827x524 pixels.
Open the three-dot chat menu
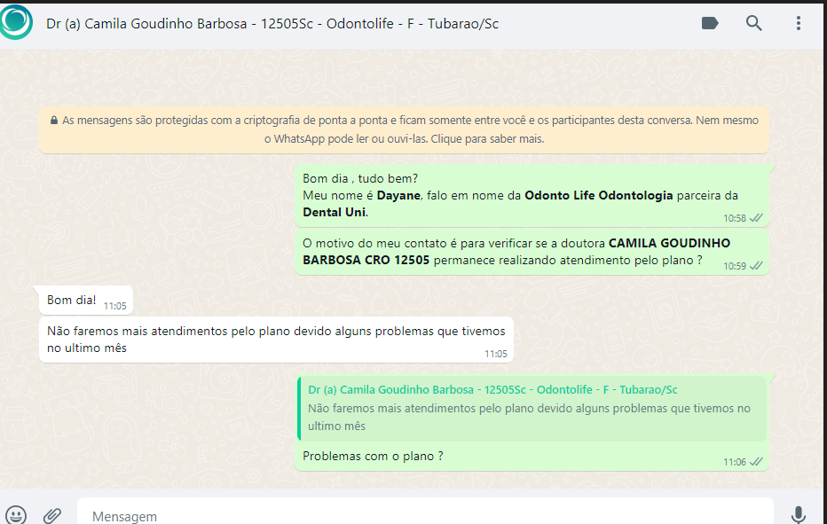pyautogui.click(x=799, y=23)
